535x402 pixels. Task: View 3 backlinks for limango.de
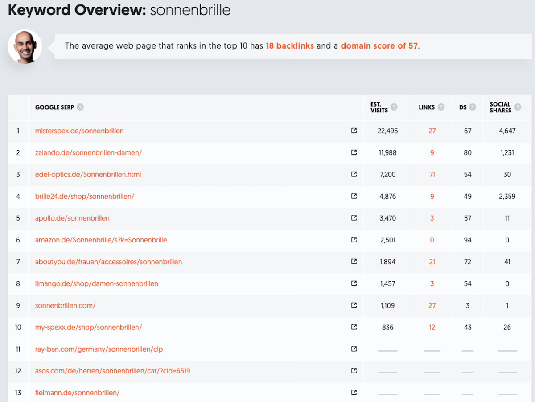(x=432, y=284)
